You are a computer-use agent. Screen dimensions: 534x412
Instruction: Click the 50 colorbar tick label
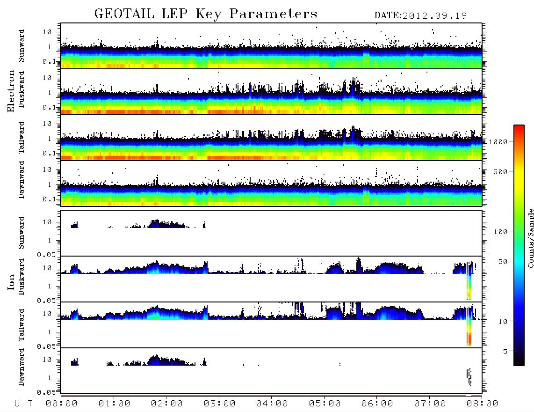pos(502,262)
